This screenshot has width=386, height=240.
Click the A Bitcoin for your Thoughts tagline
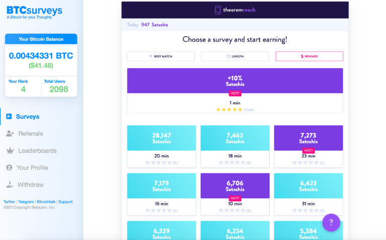29,17
